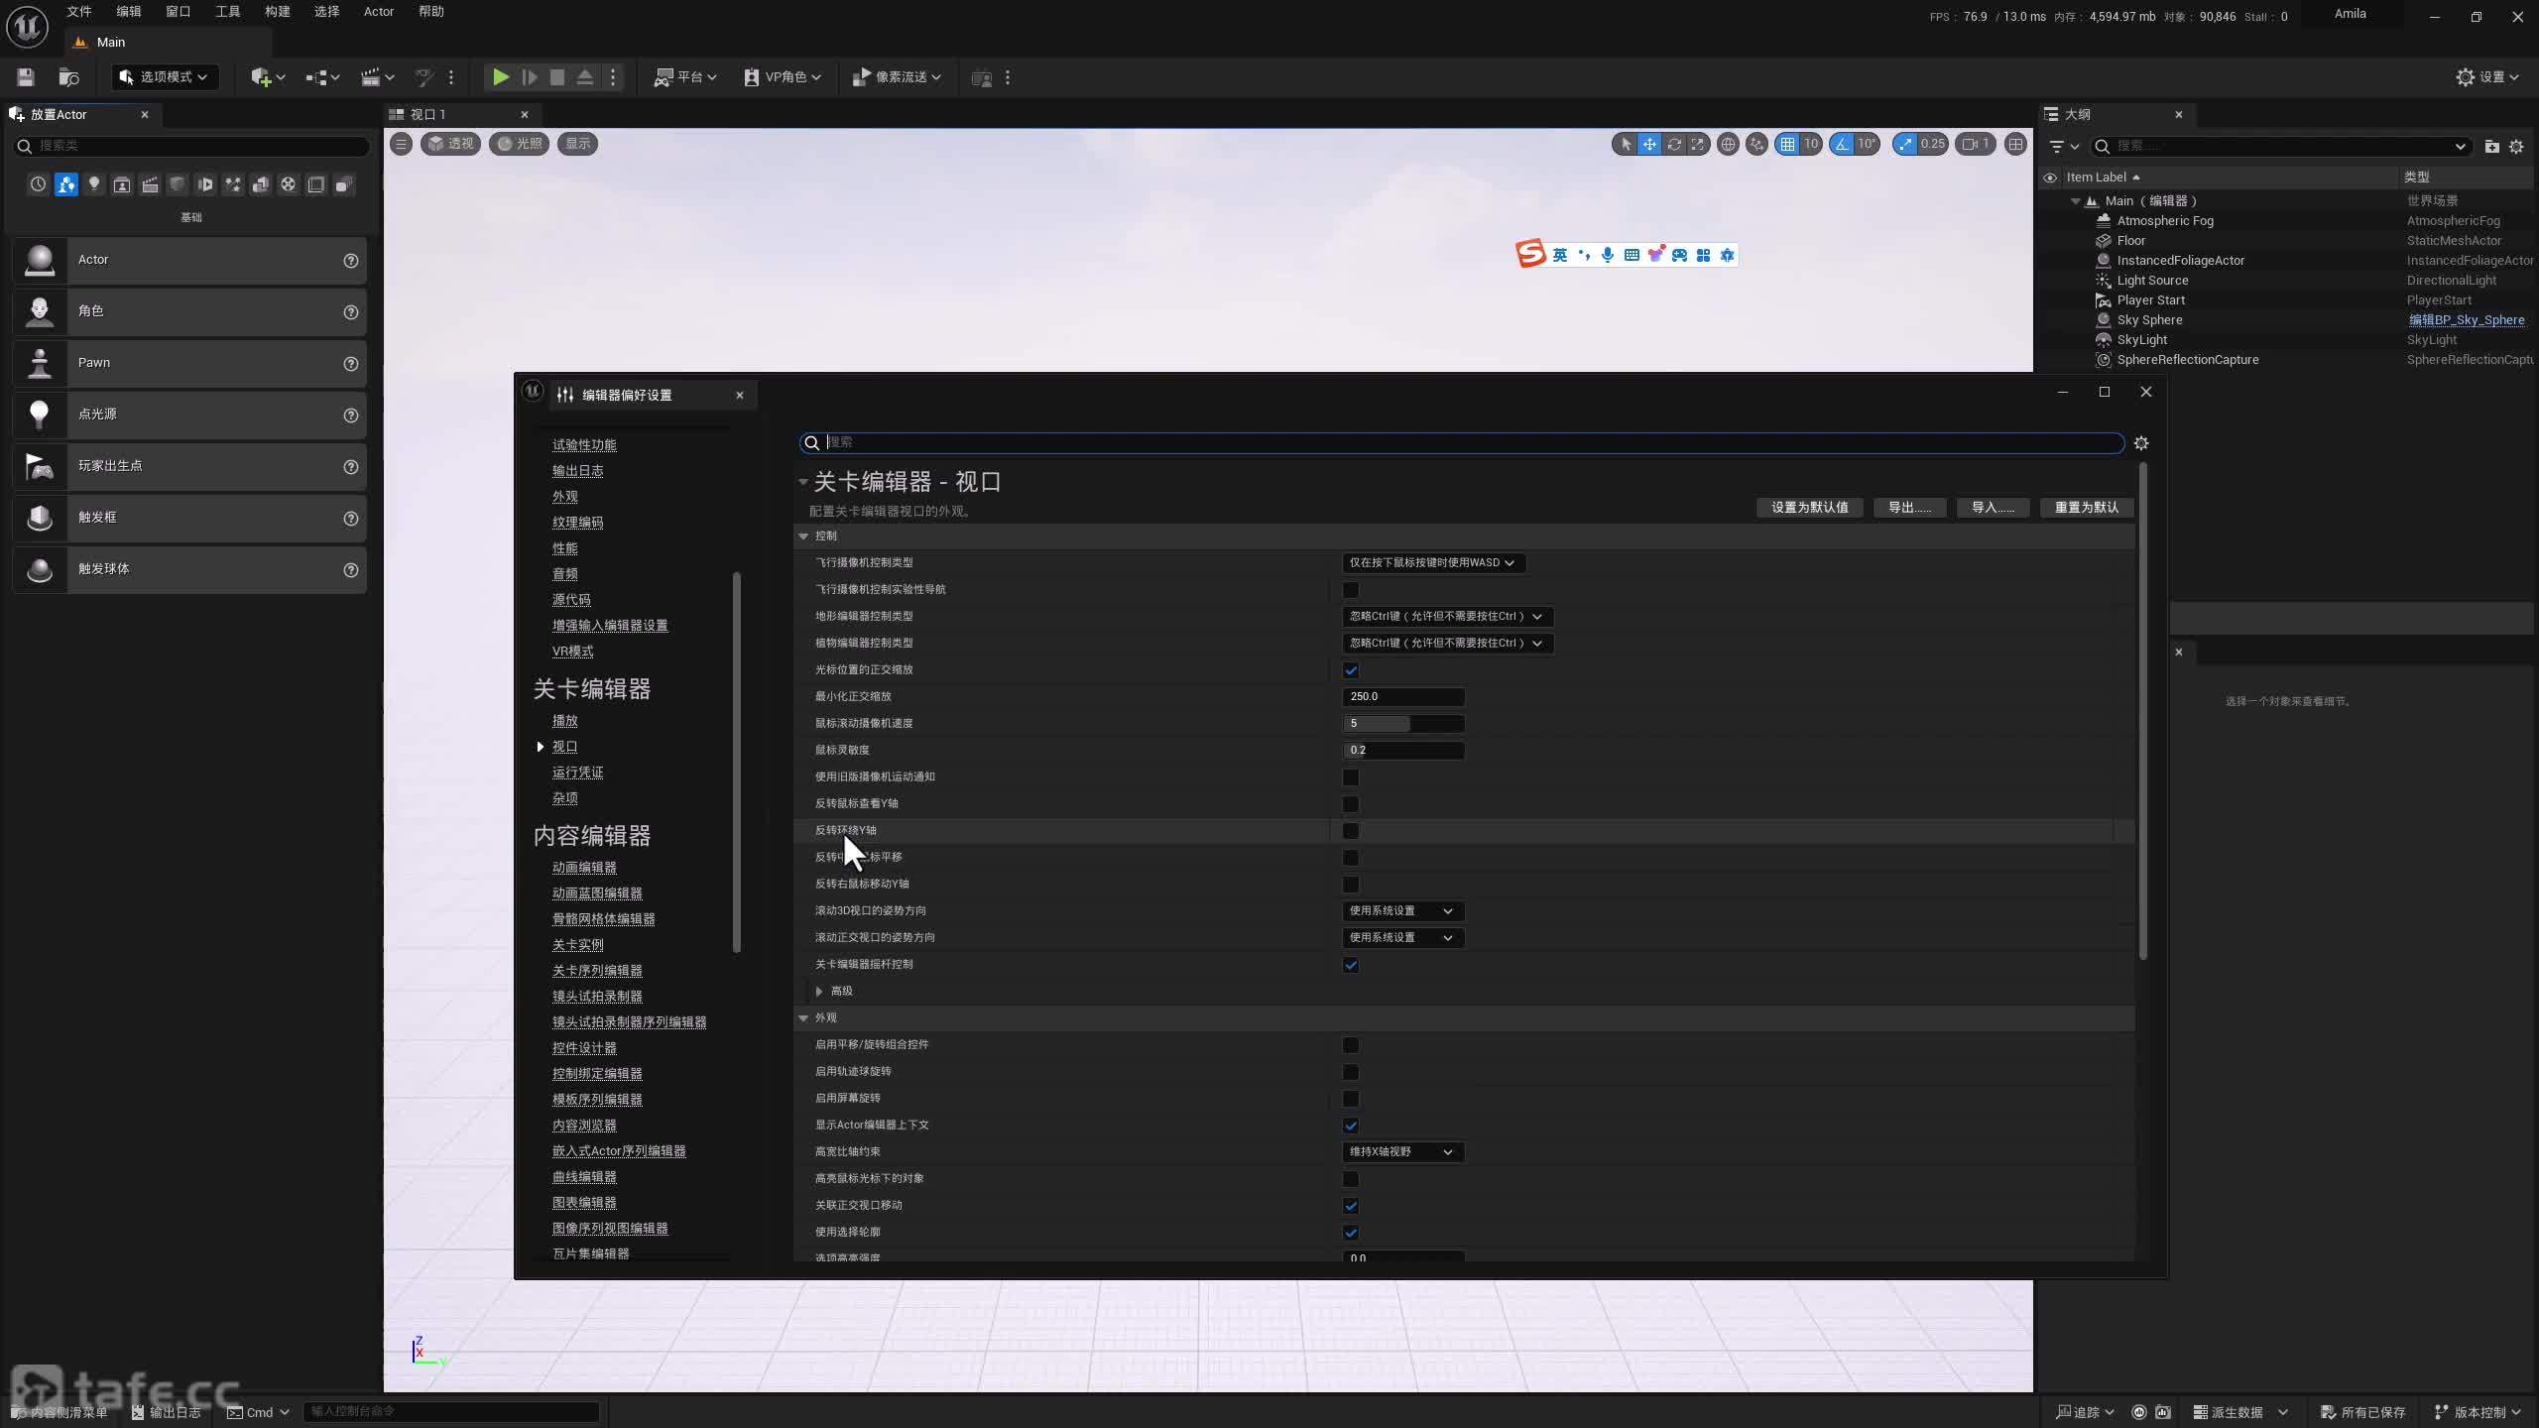The image size is (2539, 1428).
Task: Click the 导出 button
Action: coord(1909,508)
